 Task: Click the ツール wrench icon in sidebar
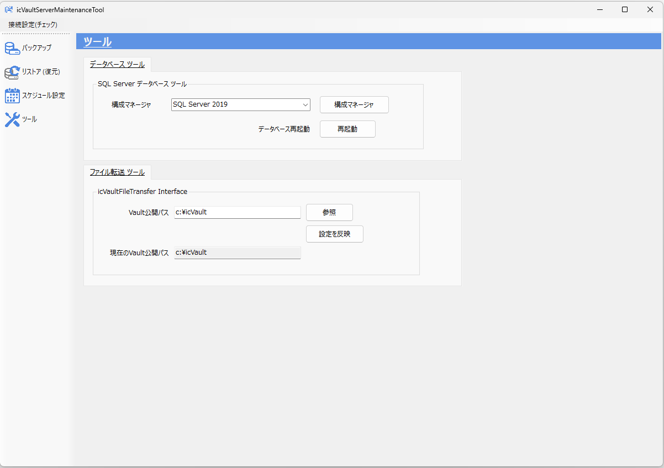12,119
